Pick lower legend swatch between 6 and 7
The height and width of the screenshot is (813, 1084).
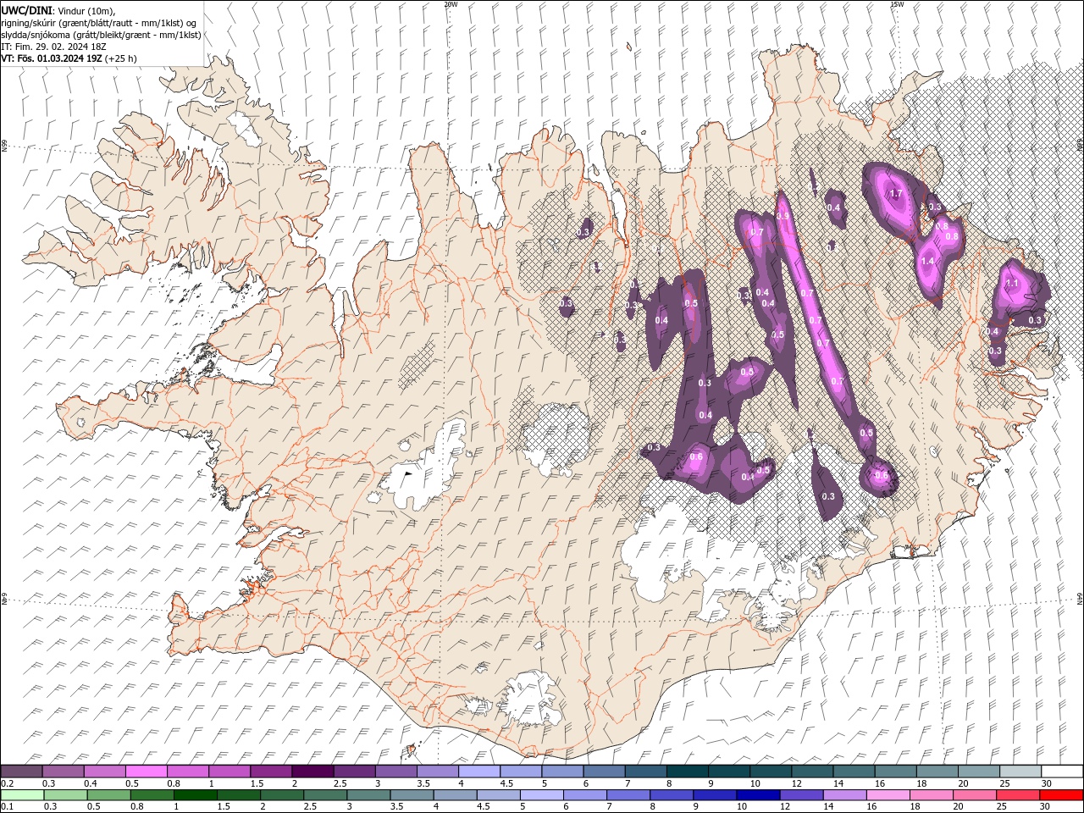(584, 795)
